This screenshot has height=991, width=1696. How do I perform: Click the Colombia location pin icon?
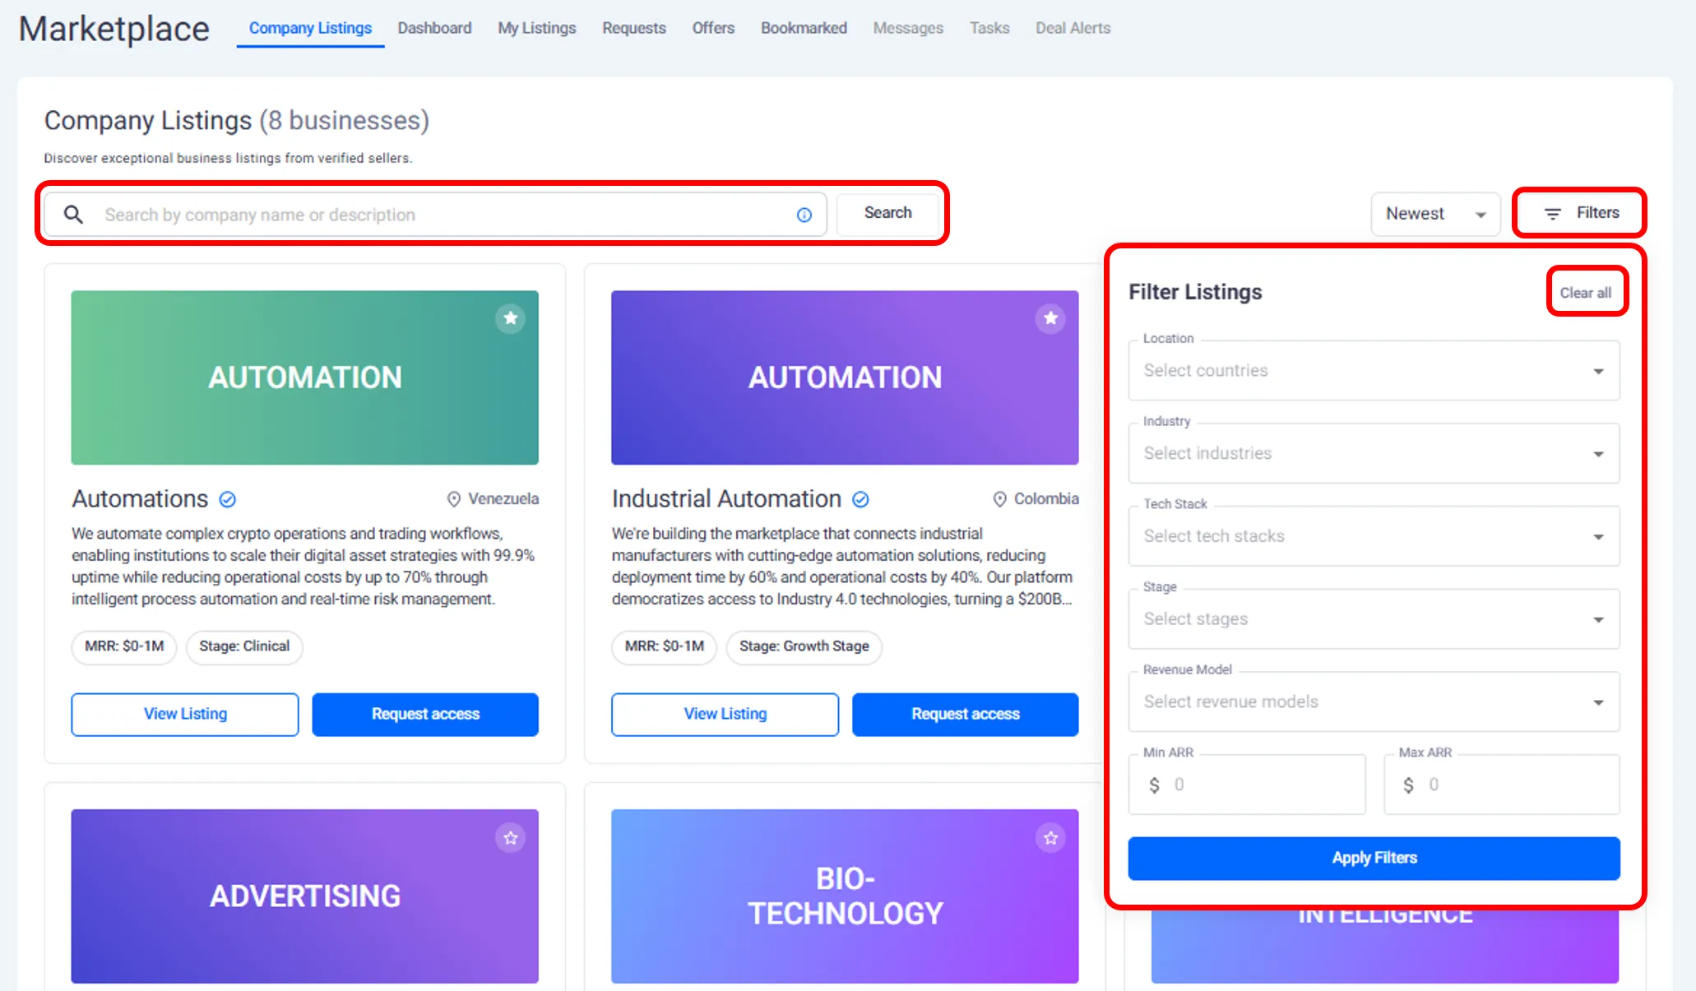coord(999,499)
